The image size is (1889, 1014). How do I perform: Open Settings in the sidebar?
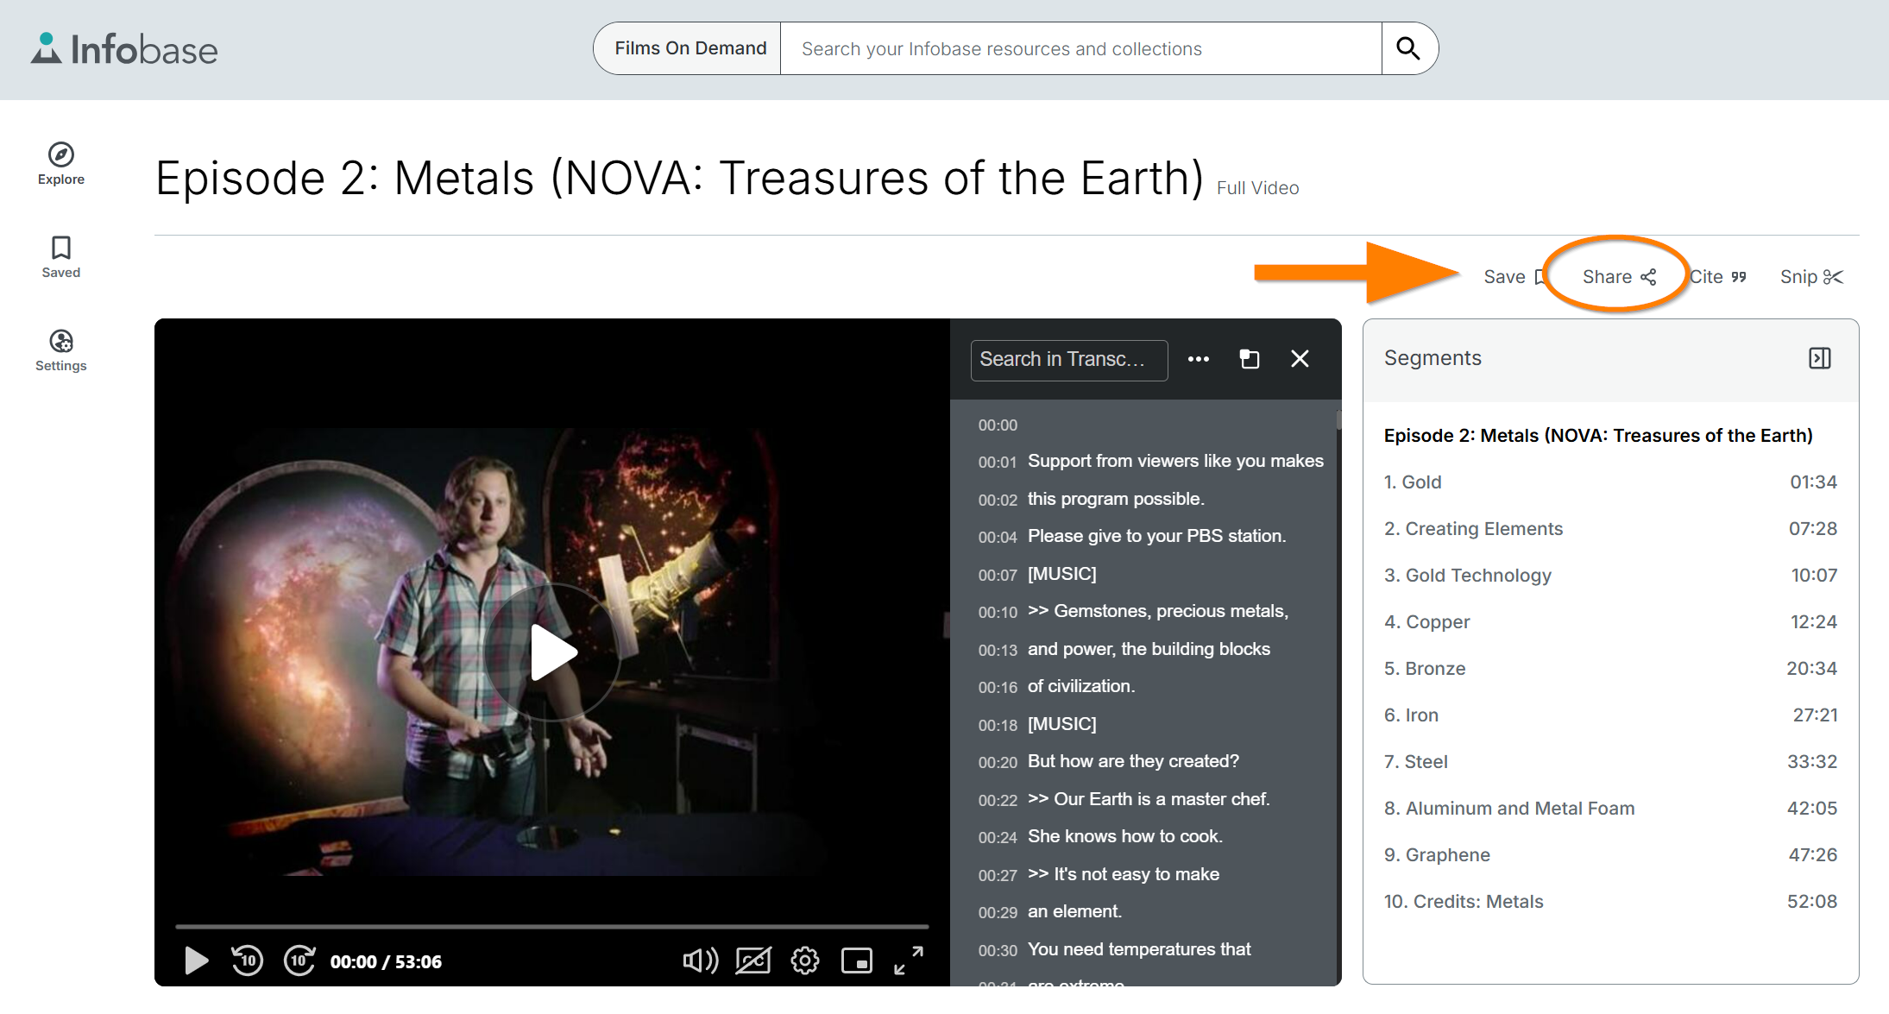point(60,350)
